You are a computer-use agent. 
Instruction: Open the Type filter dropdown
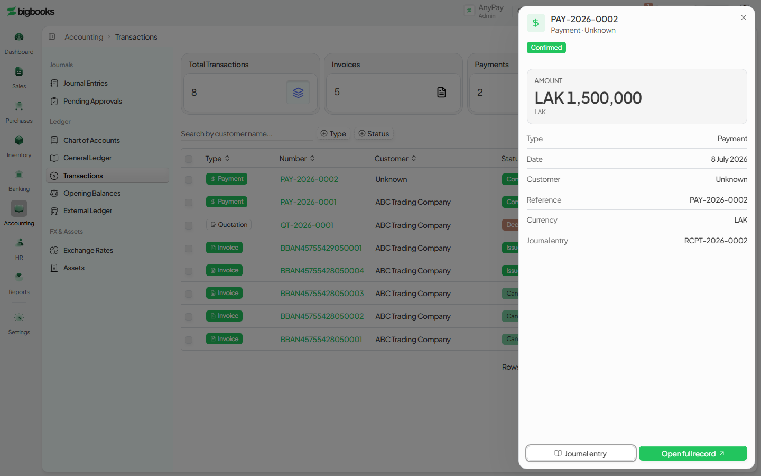click(333, 134)
